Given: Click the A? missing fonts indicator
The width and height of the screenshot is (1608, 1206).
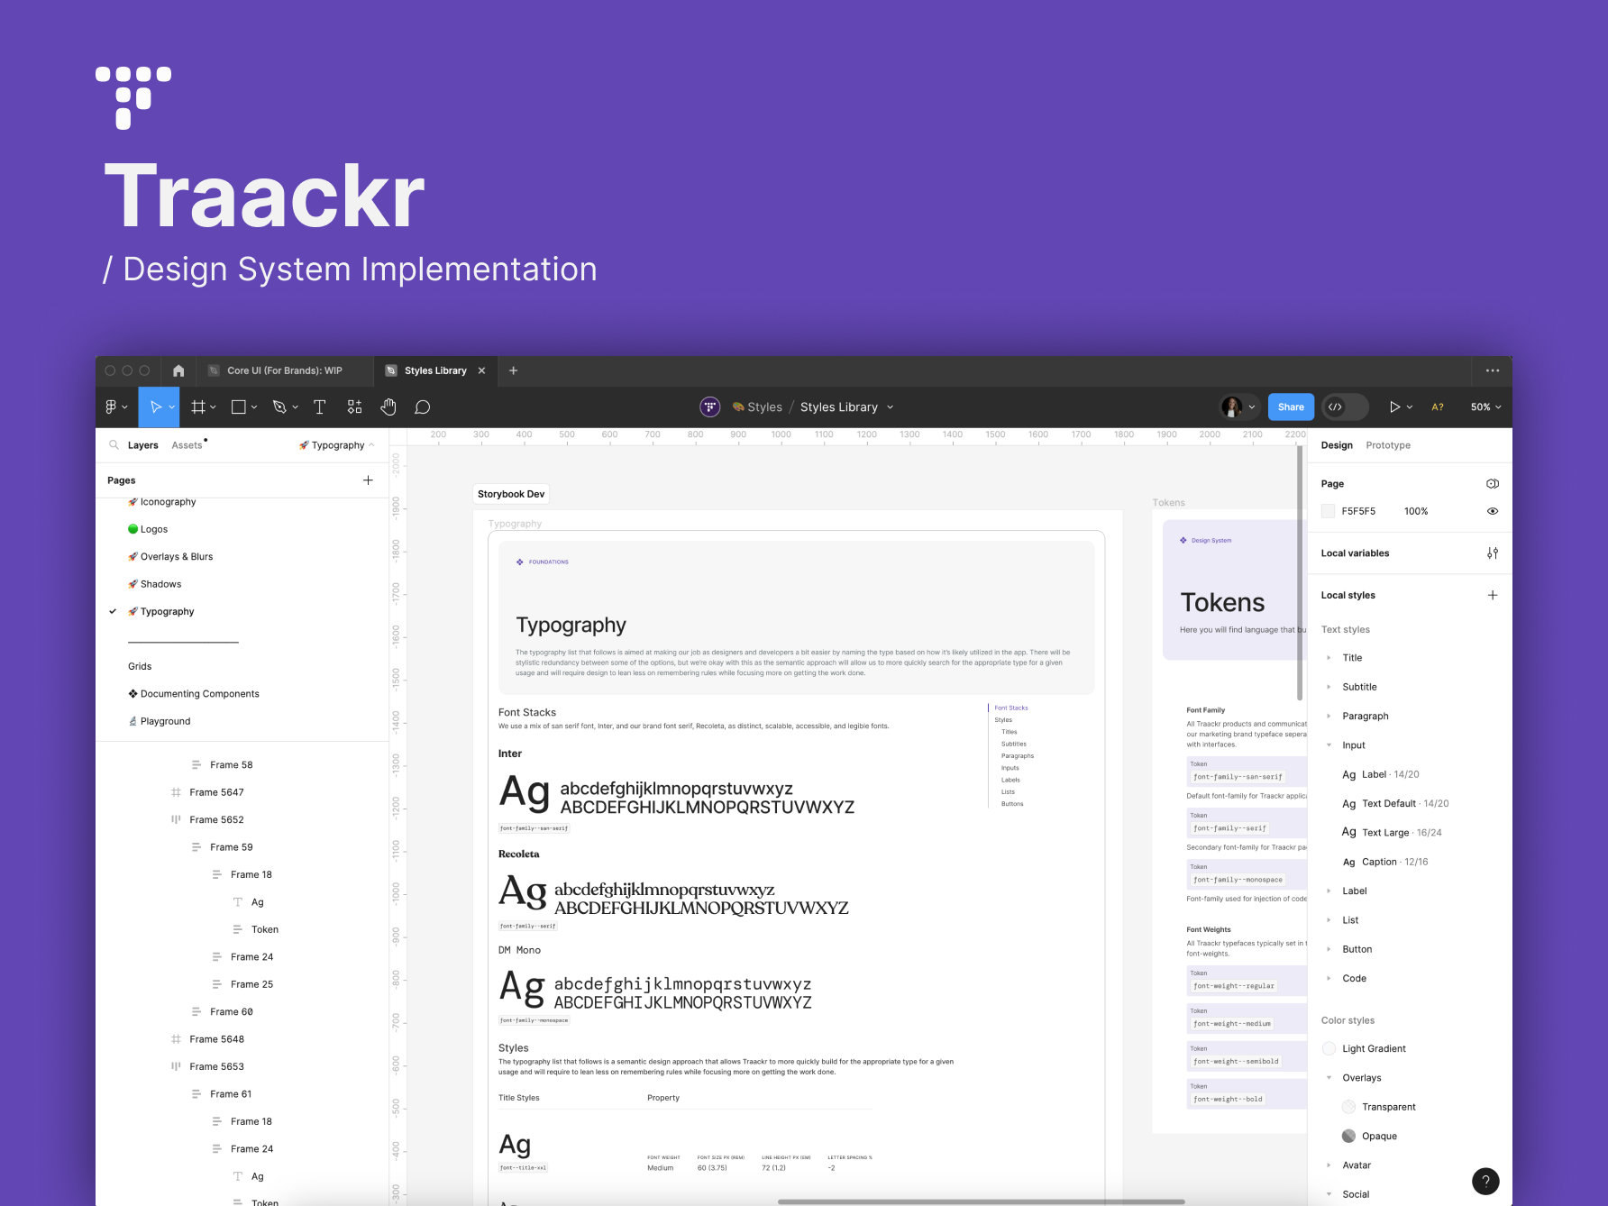Looking at the screenshot, I should point(1438,407).
